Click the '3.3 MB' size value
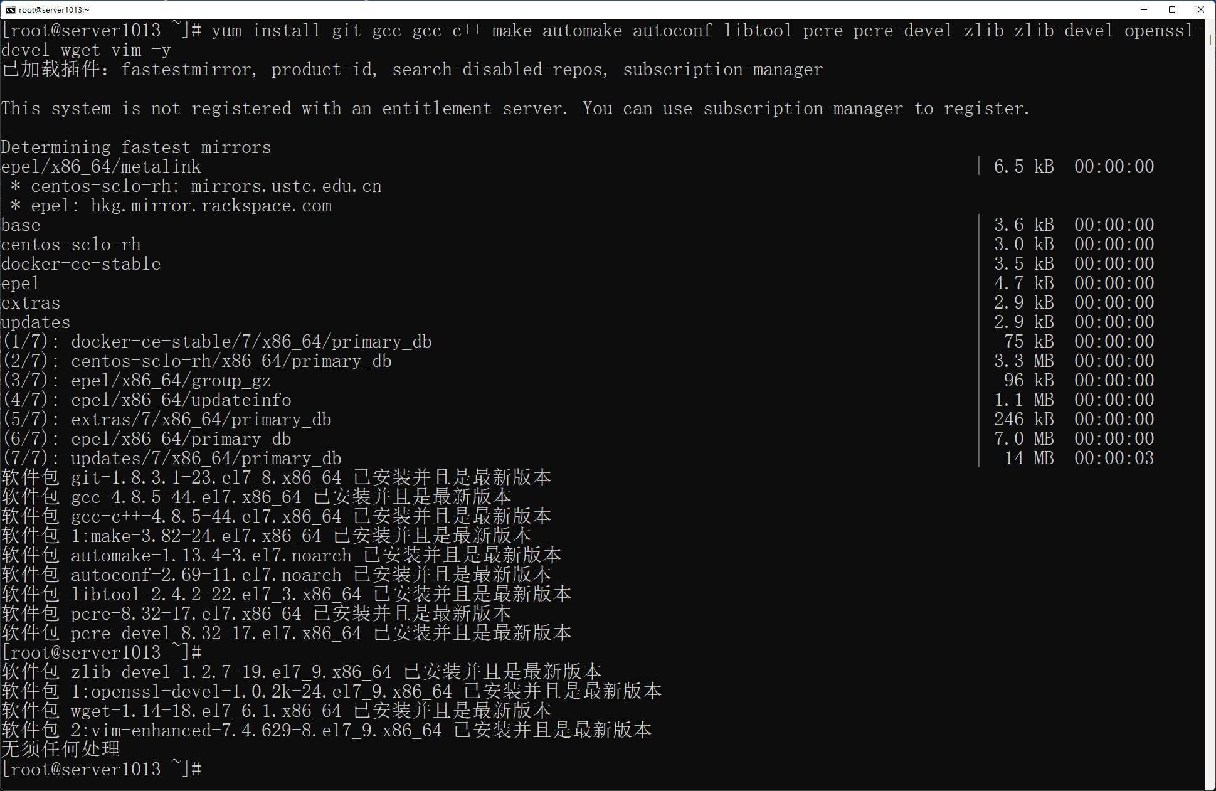Screen dimensions: 1216x791 (1024, 361)
